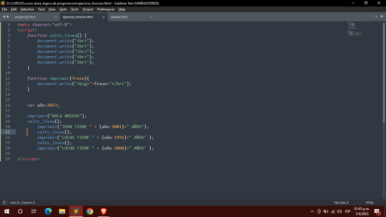Screen dimensions: 386x217
Task: Open the Selection menu
Action: click(x=27, y=9)
